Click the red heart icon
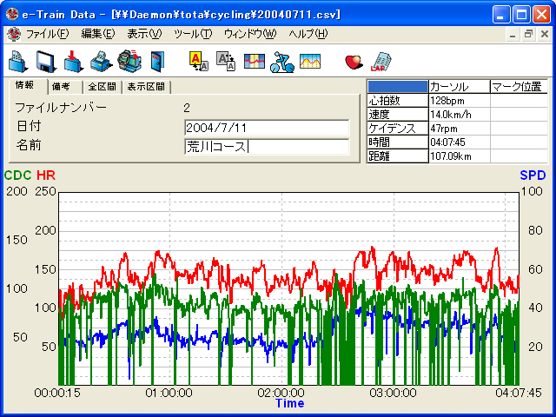The width and height of the screenshot is (556, 417). pos(353,61)
